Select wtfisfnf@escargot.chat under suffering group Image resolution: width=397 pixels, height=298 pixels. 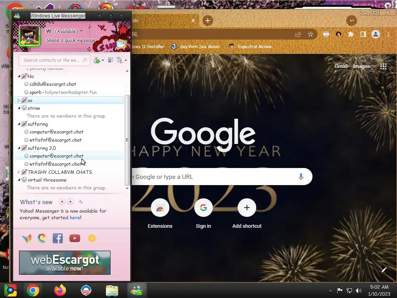pyautogui.click(x=55, y=140)
